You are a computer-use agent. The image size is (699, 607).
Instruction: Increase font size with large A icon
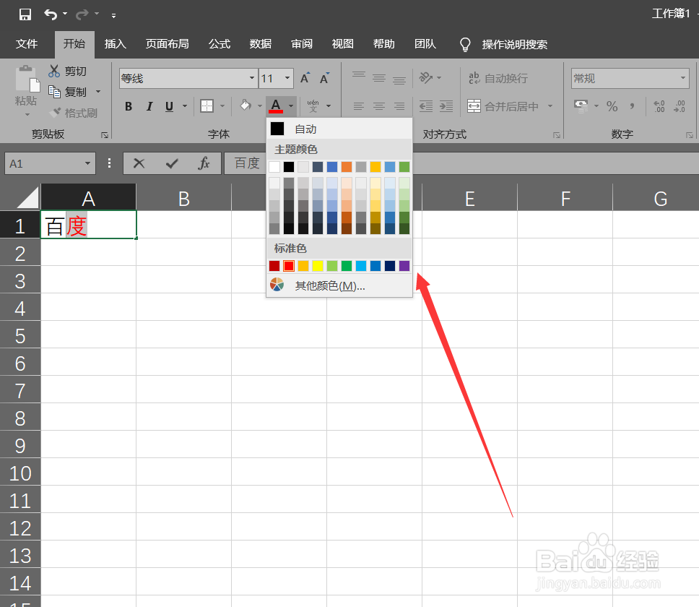305,78
